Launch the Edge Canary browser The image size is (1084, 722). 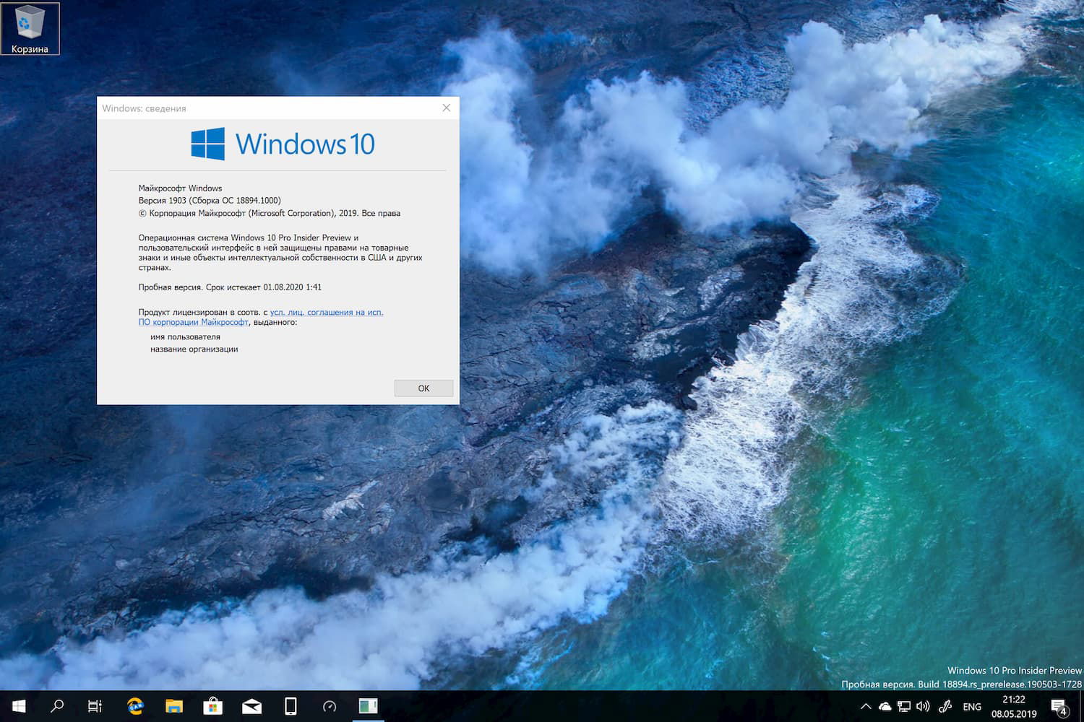(x=134, y=706)
